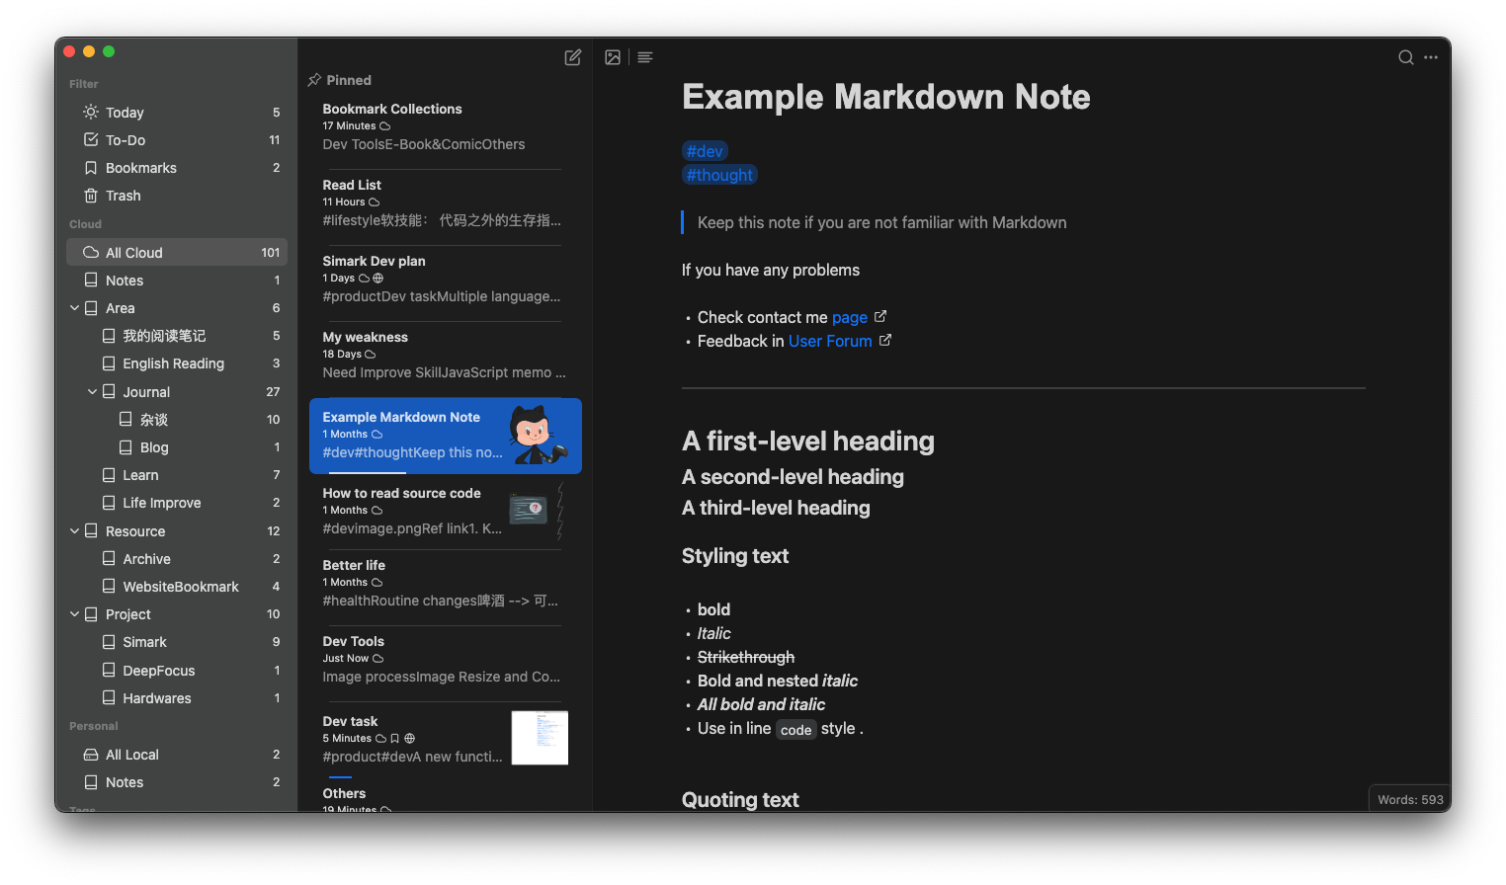This screenshot has width=1506, height=885.
Task: Click the notebook icon of Hardwares
Action: coord(109,697)
